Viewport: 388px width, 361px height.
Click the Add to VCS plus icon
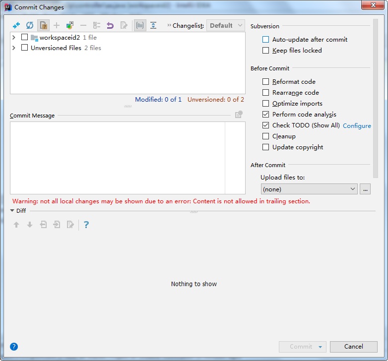pos(57,25)
